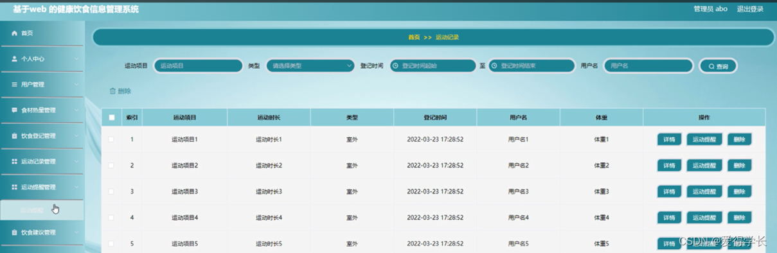This screenshot has height=253, width=777.
Task: Click the 查询 search button
Action: pos(718,66)
